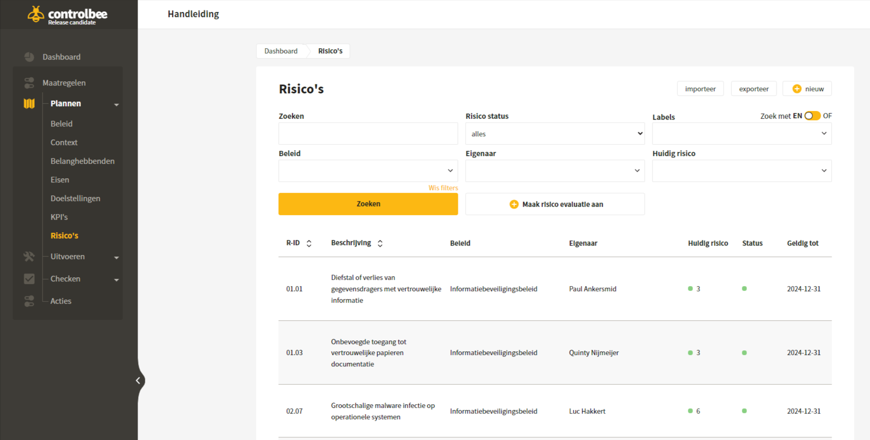Viewport: 870px width, 440px height.
Task: Click the Checken checkmark icon
Action: [29, 279]
